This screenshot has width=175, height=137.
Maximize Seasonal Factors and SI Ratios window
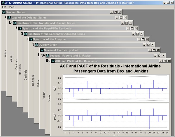(159, 55)
